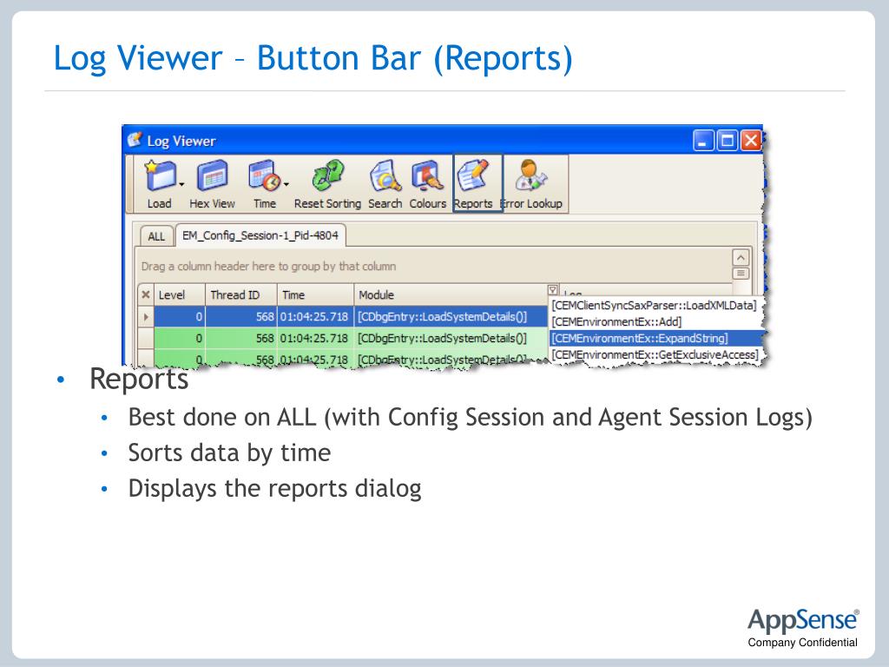Click the X column selector icon
This screenshot has height=667, width=889.
(x=146, y=295)
